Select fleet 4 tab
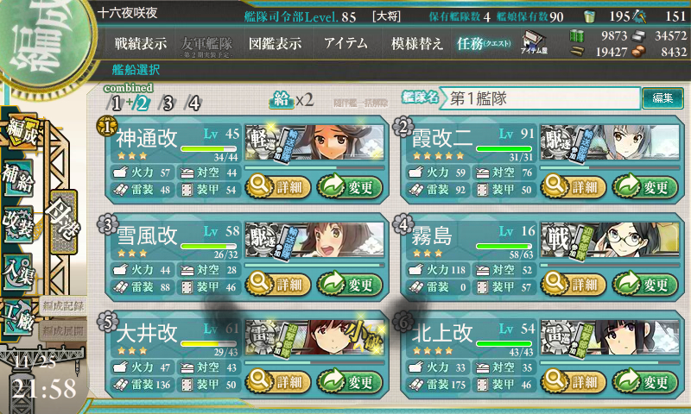This screenshot has width=691, height=414. tap(193, 103)
